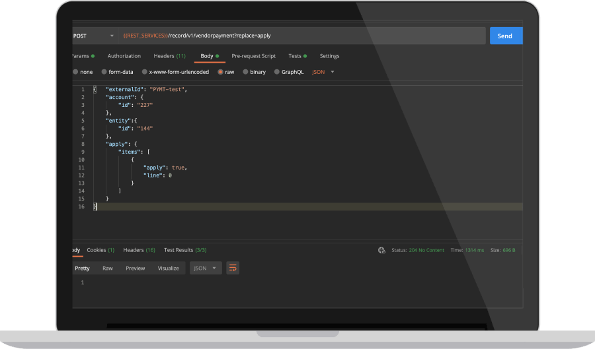Select raw body type radio
This screenshot has height=349, width=595.
click(x=220, y=72)
